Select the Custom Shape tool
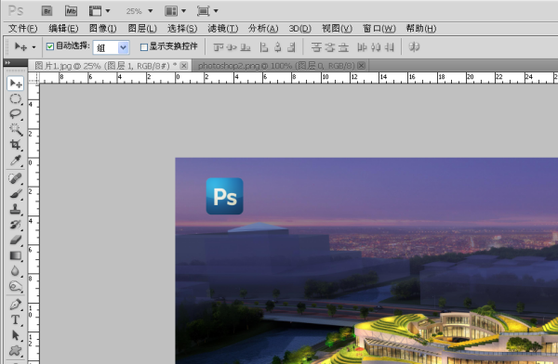558x364 pixels. [16, 351]
